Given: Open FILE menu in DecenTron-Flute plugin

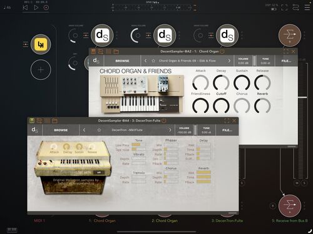Looking at the screenshot, I should tap(227, 130).
